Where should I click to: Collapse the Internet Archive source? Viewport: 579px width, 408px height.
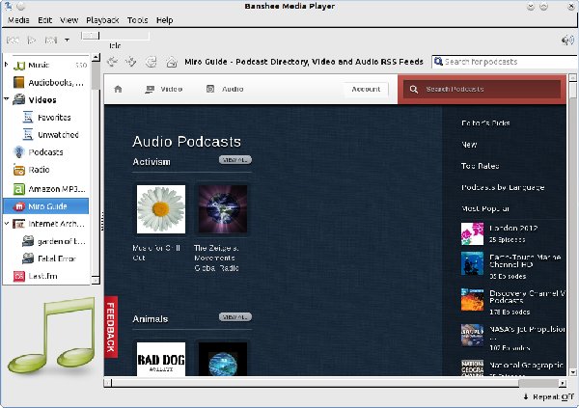pos(7,224)
